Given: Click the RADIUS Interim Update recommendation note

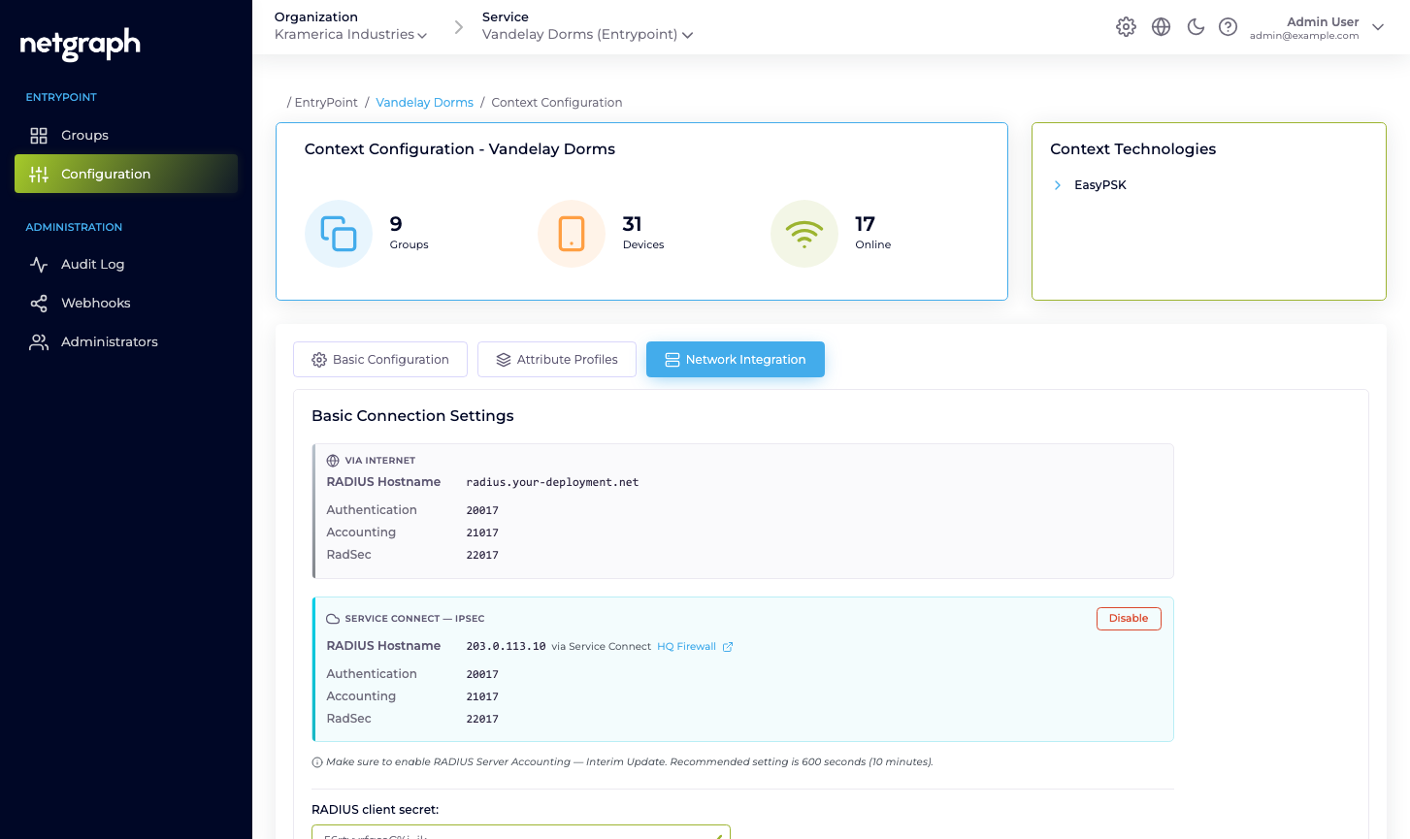Looking at the screenshot, I should point(630,762).
